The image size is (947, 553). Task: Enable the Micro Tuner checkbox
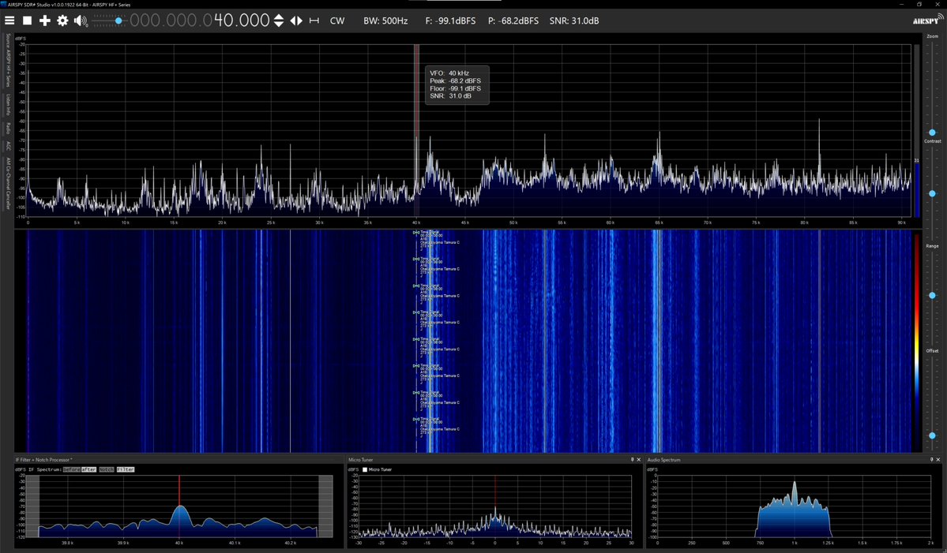366,469
